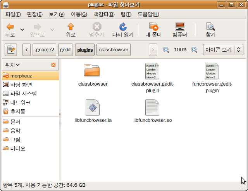Click the classbrowser folder name label

tap(93, 84)
